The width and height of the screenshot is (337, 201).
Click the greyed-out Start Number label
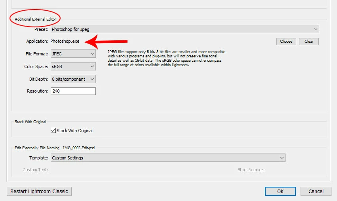[x=251, y=170]
